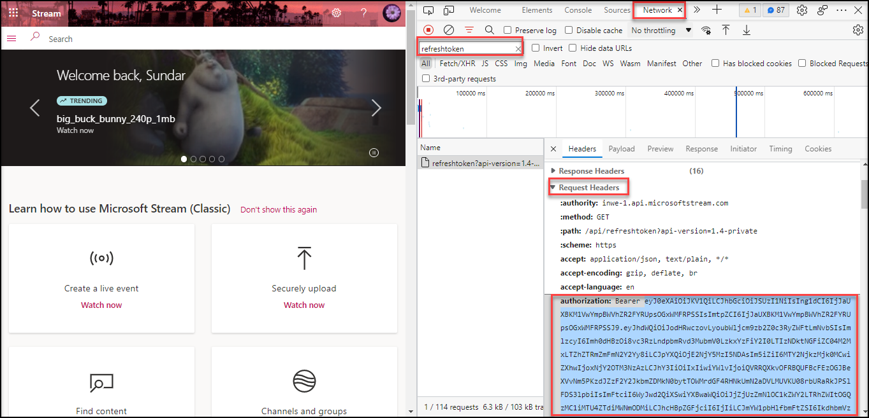Tick the Invert filter checkbox
Screen dimensions: 869x418
(536, 48)
